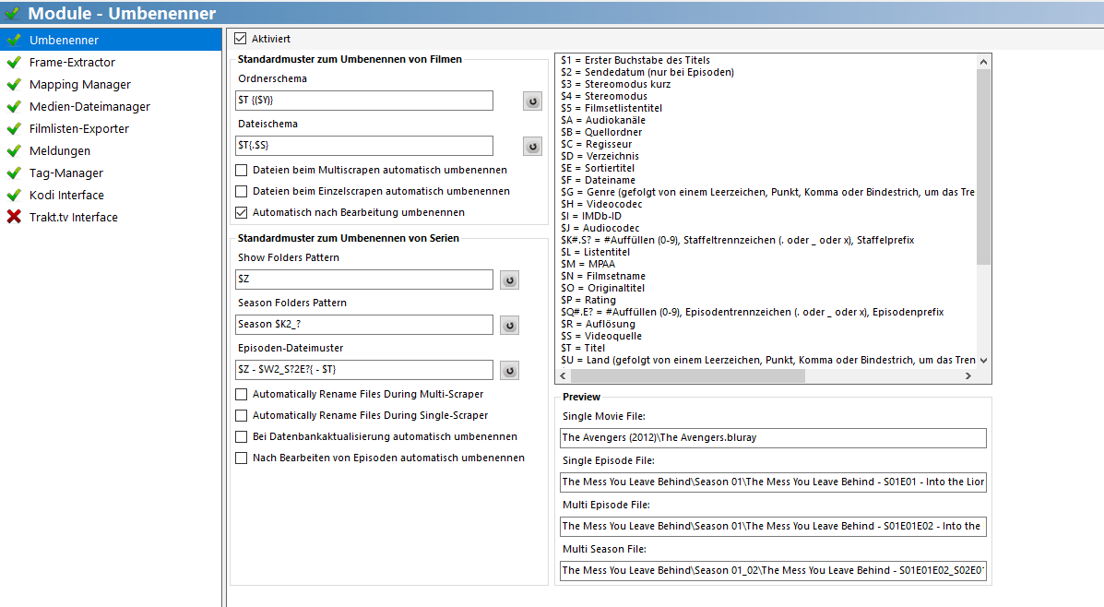This screenshot has height=607, width=1104.
Task: Enable Automatically Rename Files During Multi-Scraper
Action: coord(241,394)
